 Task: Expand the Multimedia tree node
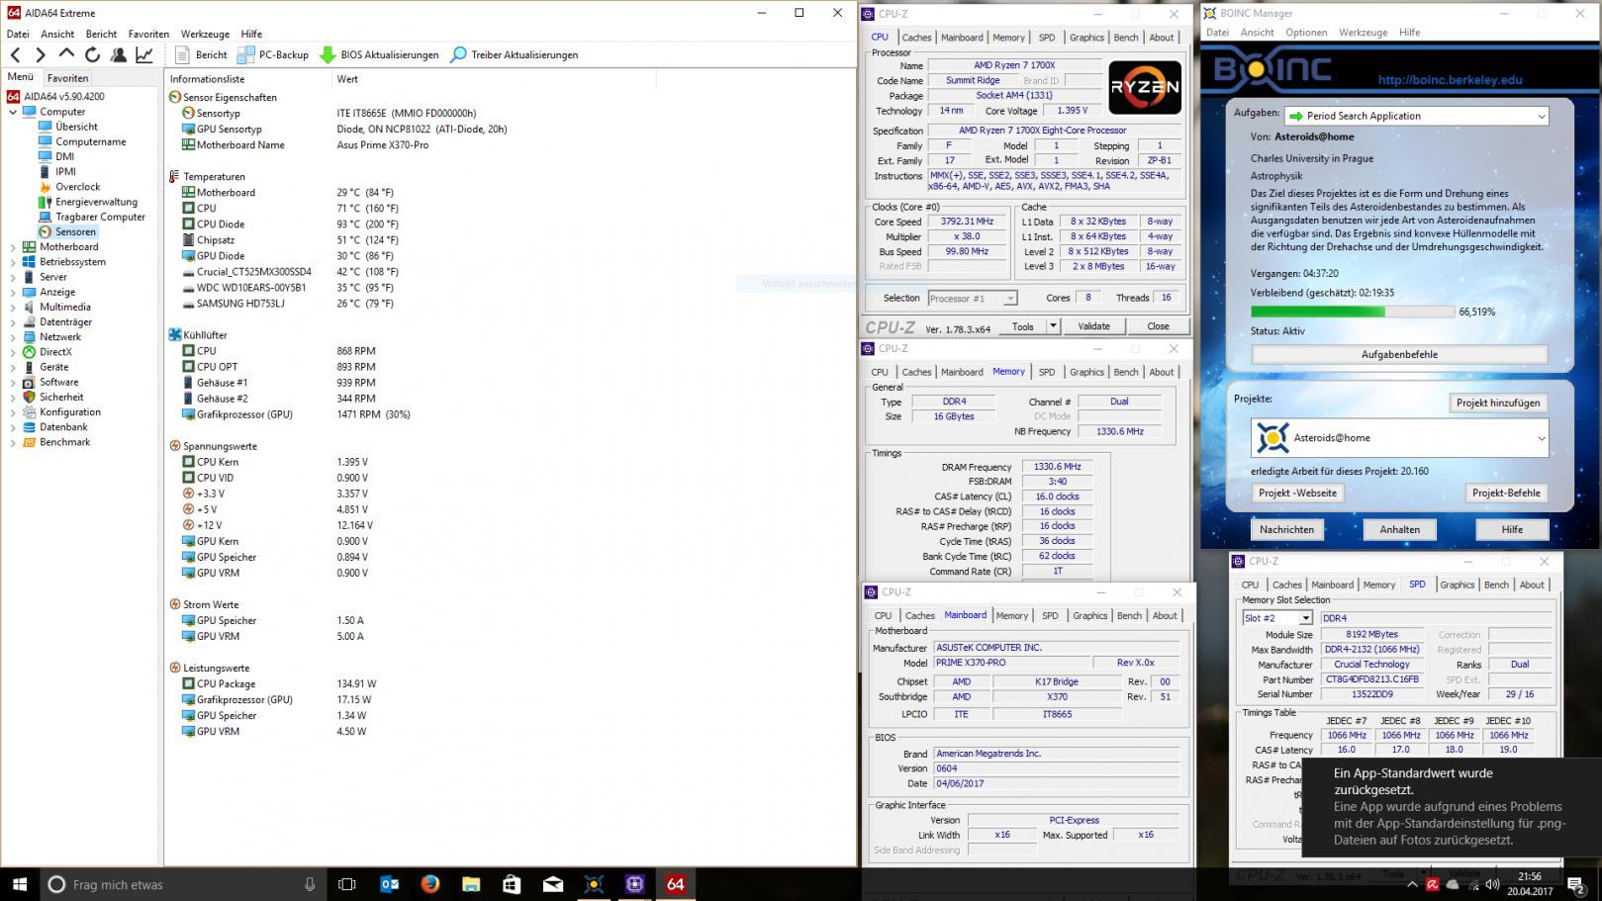pyautogui.click(x=13, y=307)
